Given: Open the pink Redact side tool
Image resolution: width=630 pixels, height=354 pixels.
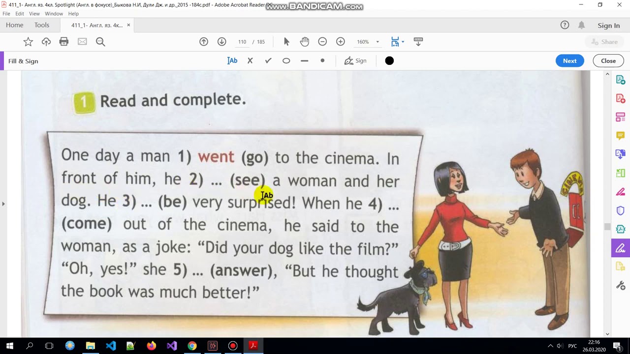Looking at the screenshot, I should tap(621, 192).
